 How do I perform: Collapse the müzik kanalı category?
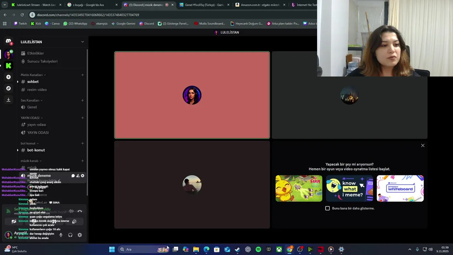point(31,161)
